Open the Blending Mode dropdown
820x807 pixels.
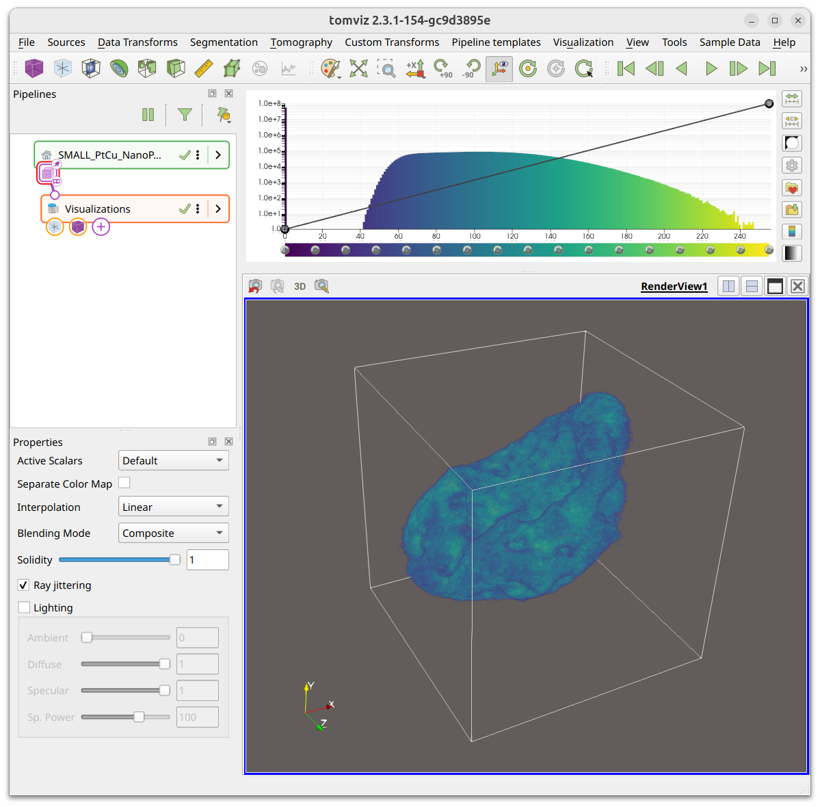pos(174,533)
